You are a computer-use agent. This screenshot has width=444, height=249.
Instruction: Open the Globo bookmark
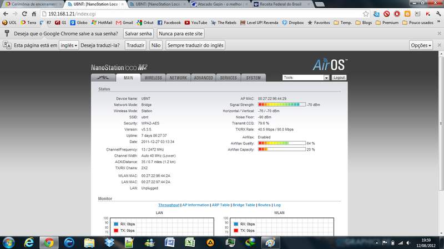point(79,23)
